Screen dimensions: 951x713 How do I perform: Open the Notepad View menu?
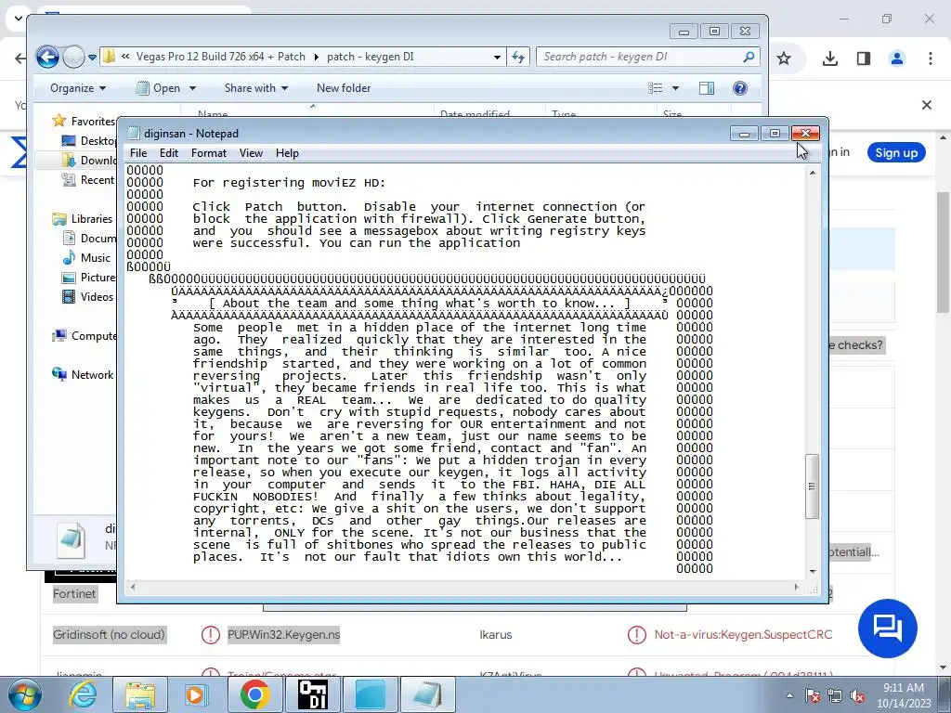click(x=251, y=153)
